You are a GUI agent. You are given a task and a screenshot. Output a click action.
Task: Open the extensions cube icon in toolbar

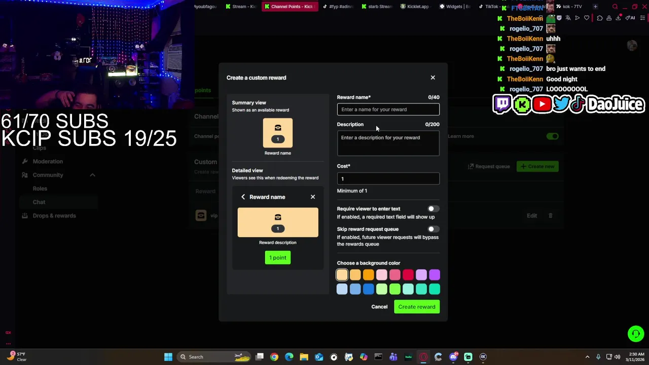click(x=600, y=18)
